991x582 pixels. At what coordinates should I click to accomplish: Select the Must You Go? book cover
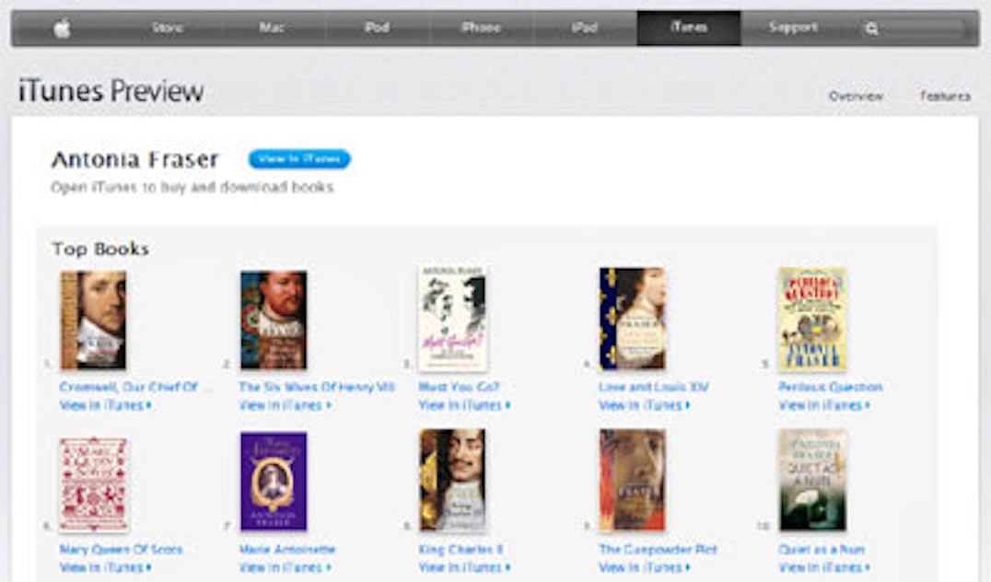pos(452,320)
